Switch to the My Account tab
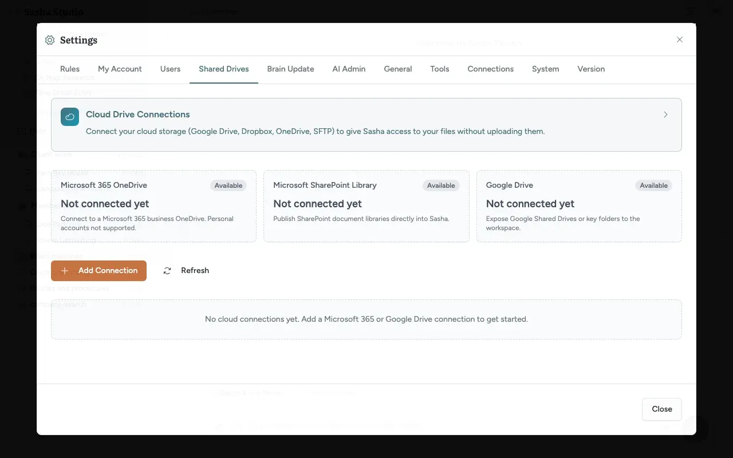Image resolution: width=733 pixels, height=458 pixels. pos(120,69)
